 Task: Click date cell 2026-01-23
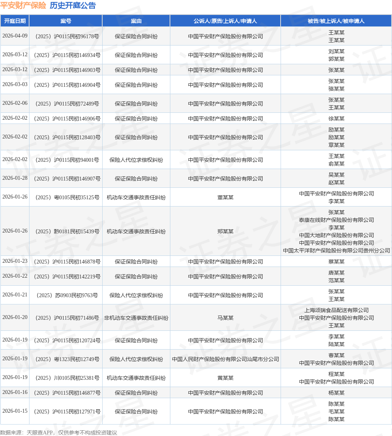[15, 261]
